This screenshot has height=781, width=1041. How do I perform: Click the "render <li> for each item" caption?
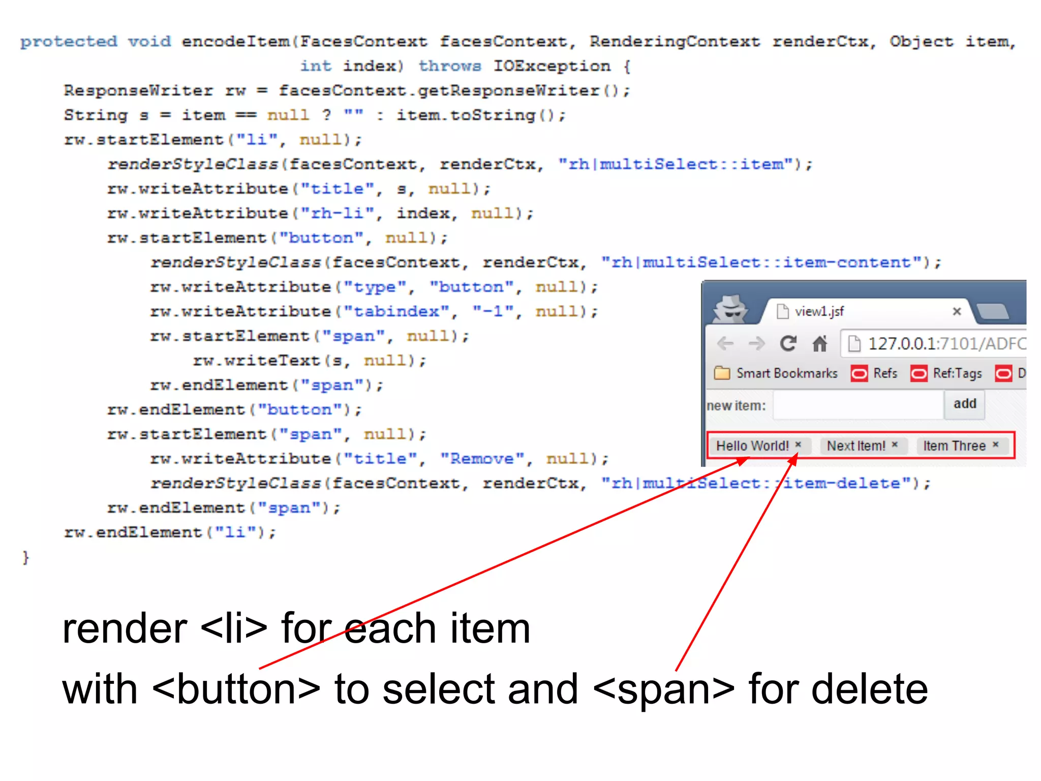pos(296,628)
